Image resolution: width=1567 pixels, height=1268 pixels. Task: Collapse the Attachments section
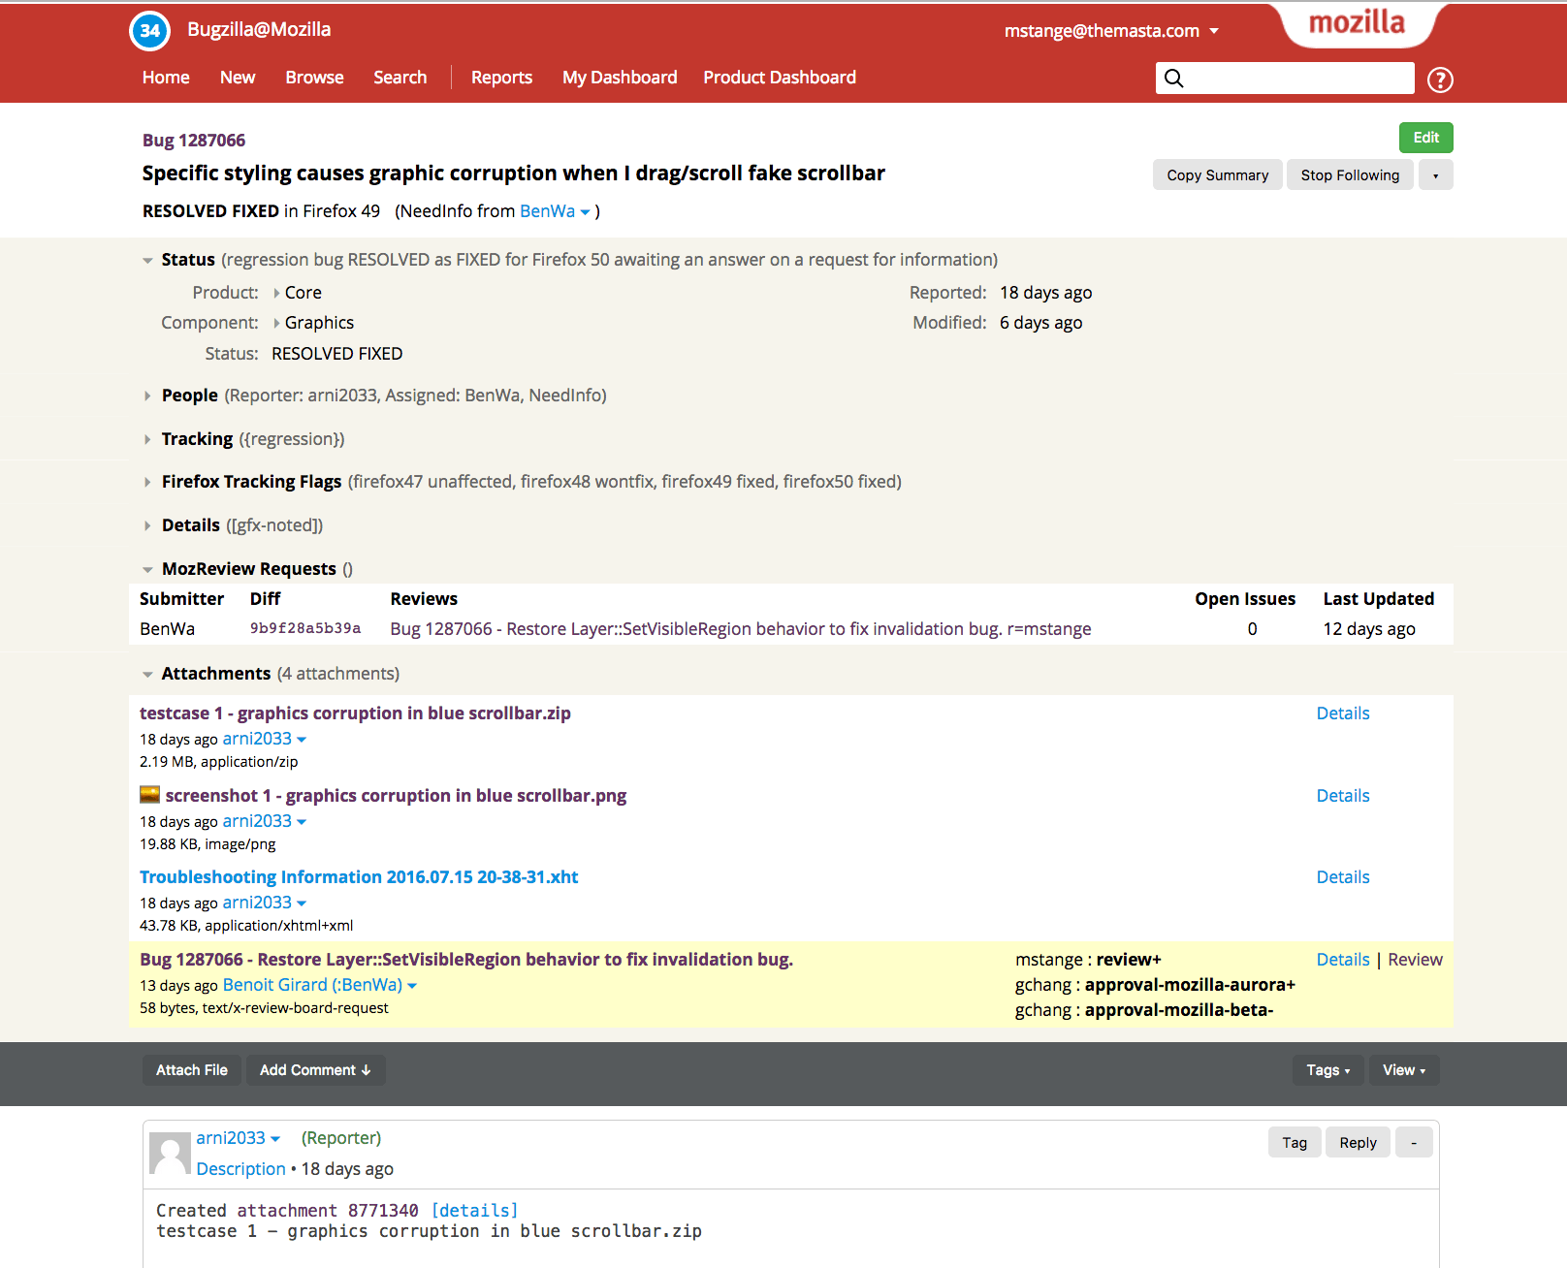click(147, 674)
